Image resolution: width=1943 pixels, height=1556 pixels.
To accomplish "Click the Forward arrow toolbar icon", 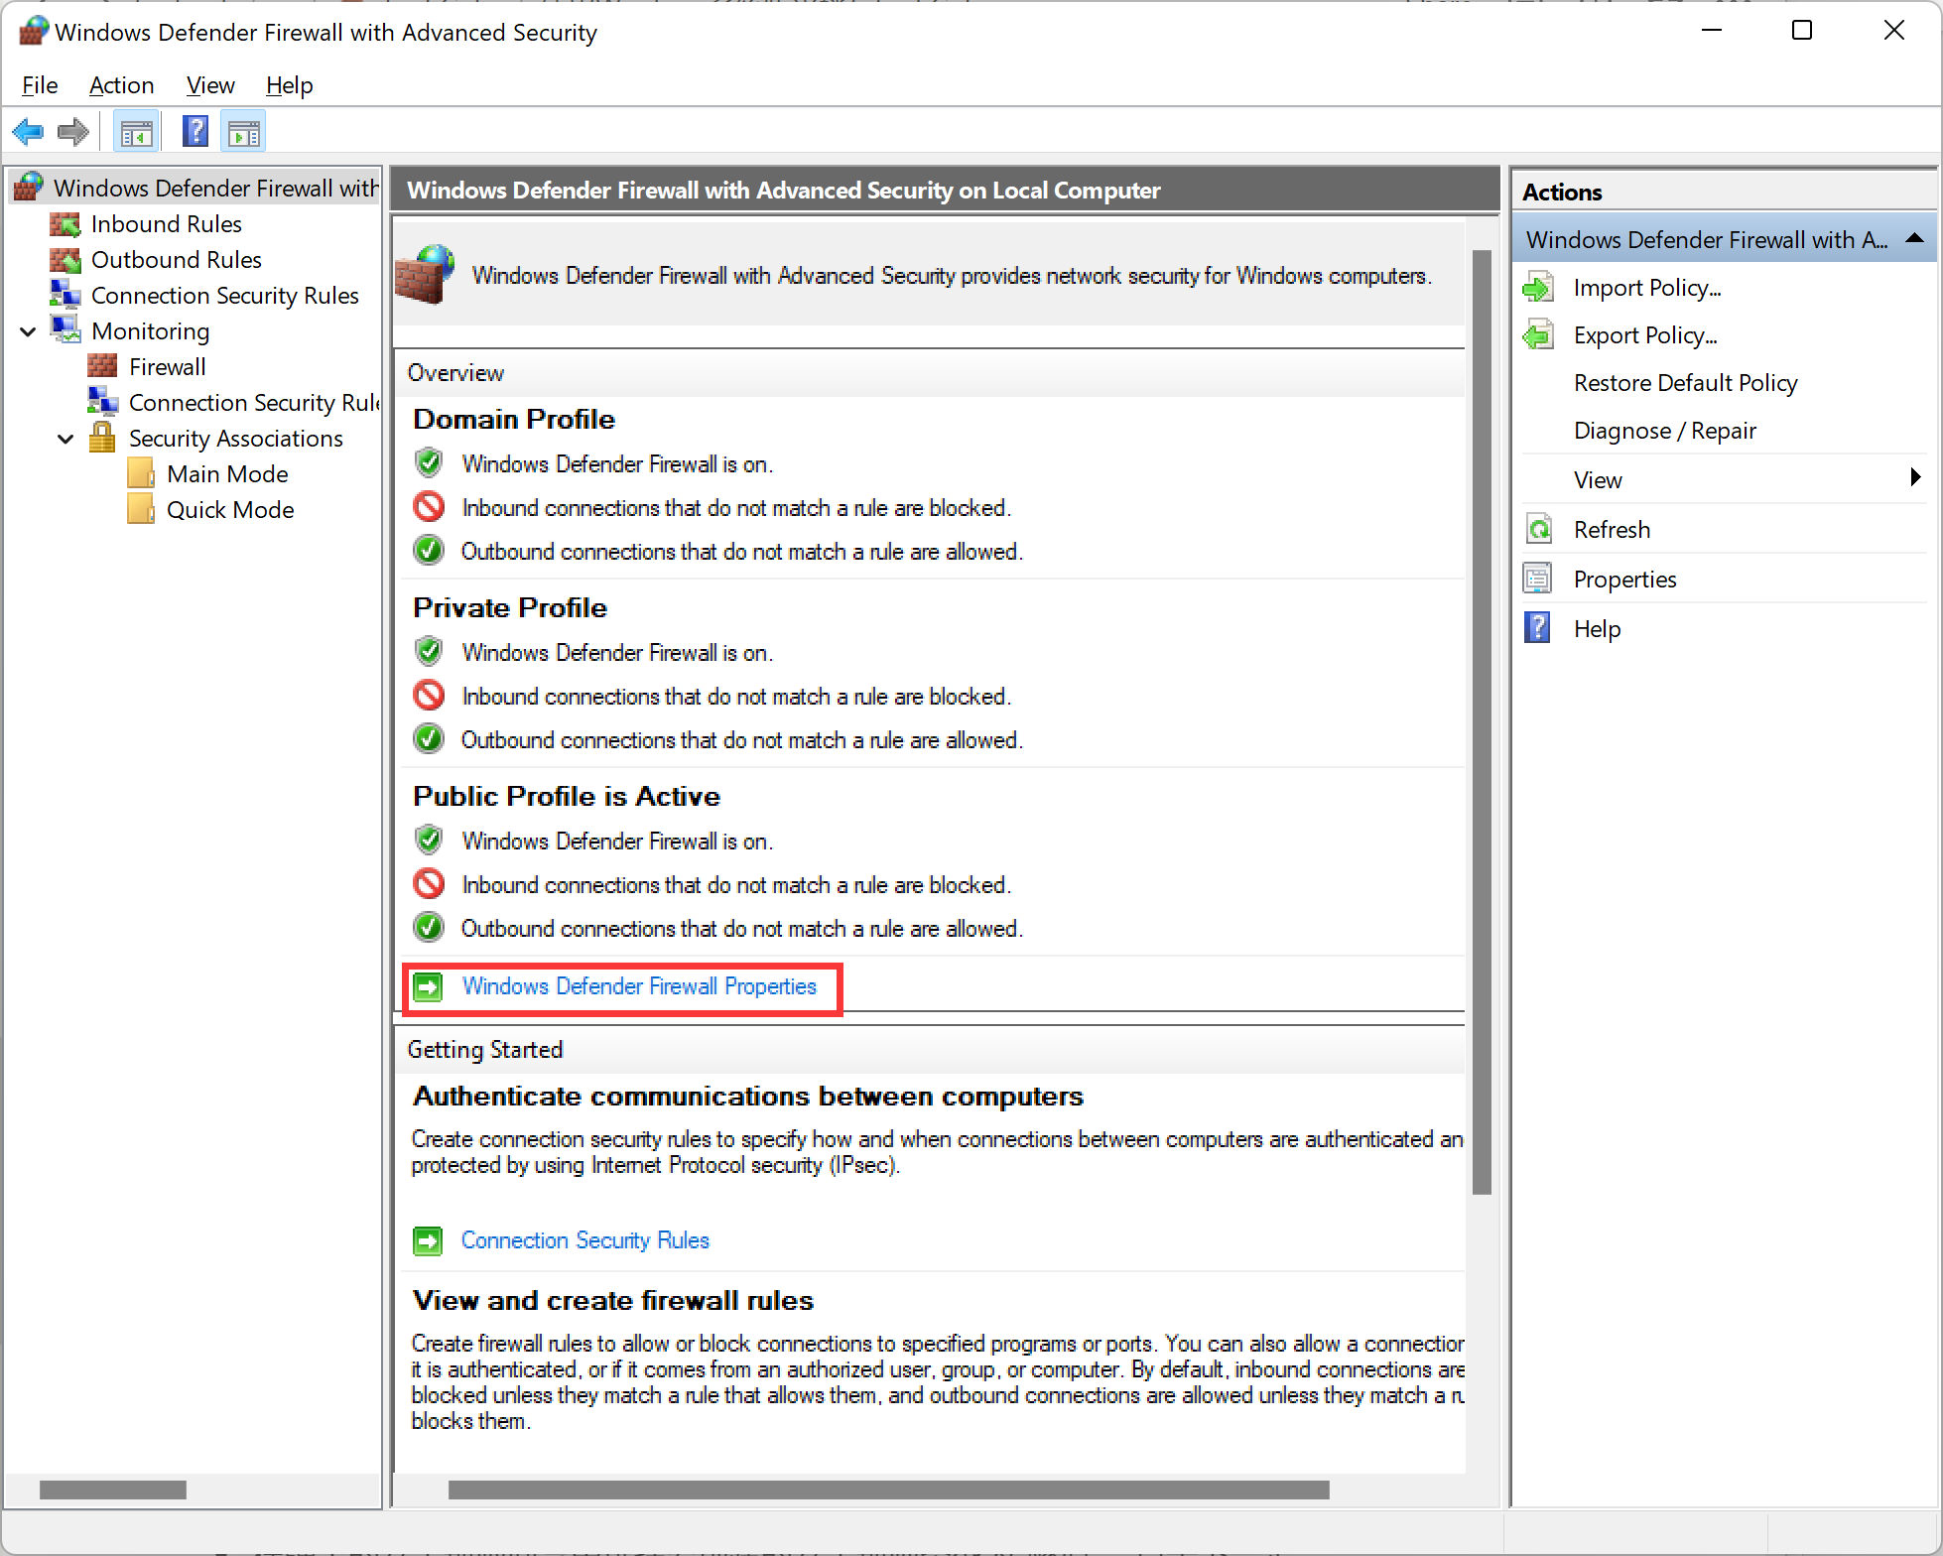I will [73, 132].
